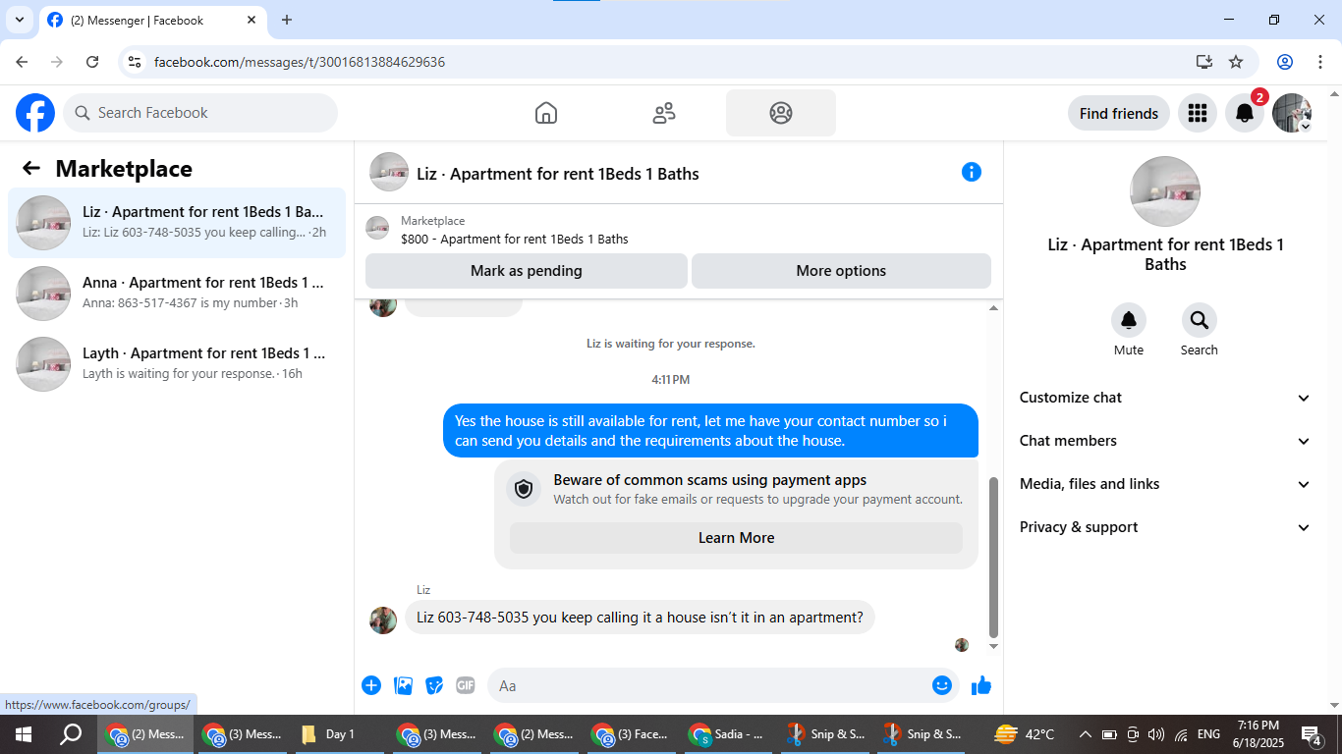Open the $800 Apartment listing link

click(515, 239)
